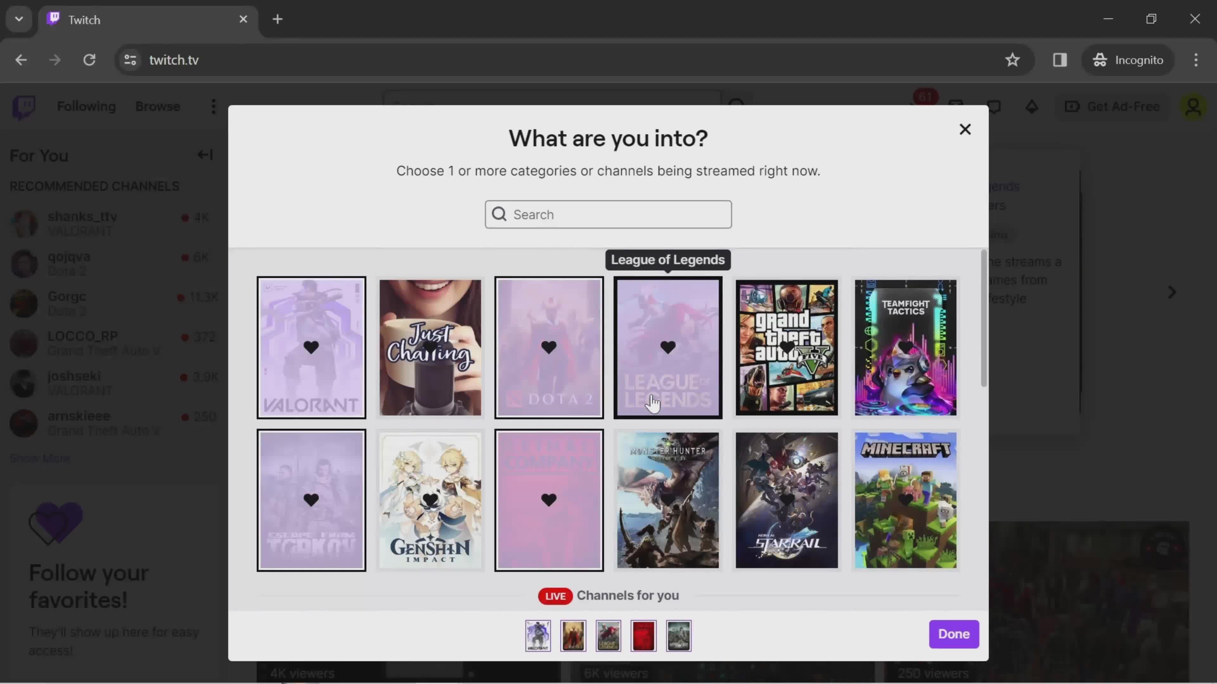Click Get Ad-Free button
The image size is (1217, 684).
1112,107
